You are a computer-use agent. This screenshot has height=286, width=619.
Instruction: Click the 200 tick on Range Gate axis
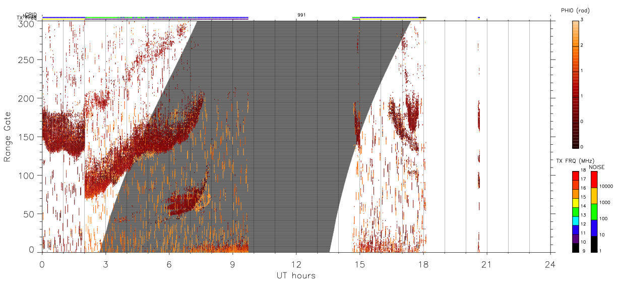coord(27,98)
